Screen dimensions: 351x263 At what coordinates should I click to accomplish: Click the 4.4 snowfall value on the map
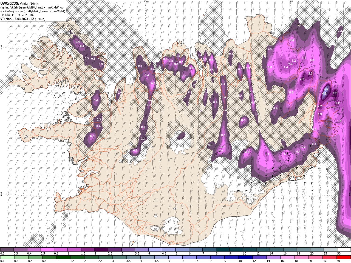(326, 90)
